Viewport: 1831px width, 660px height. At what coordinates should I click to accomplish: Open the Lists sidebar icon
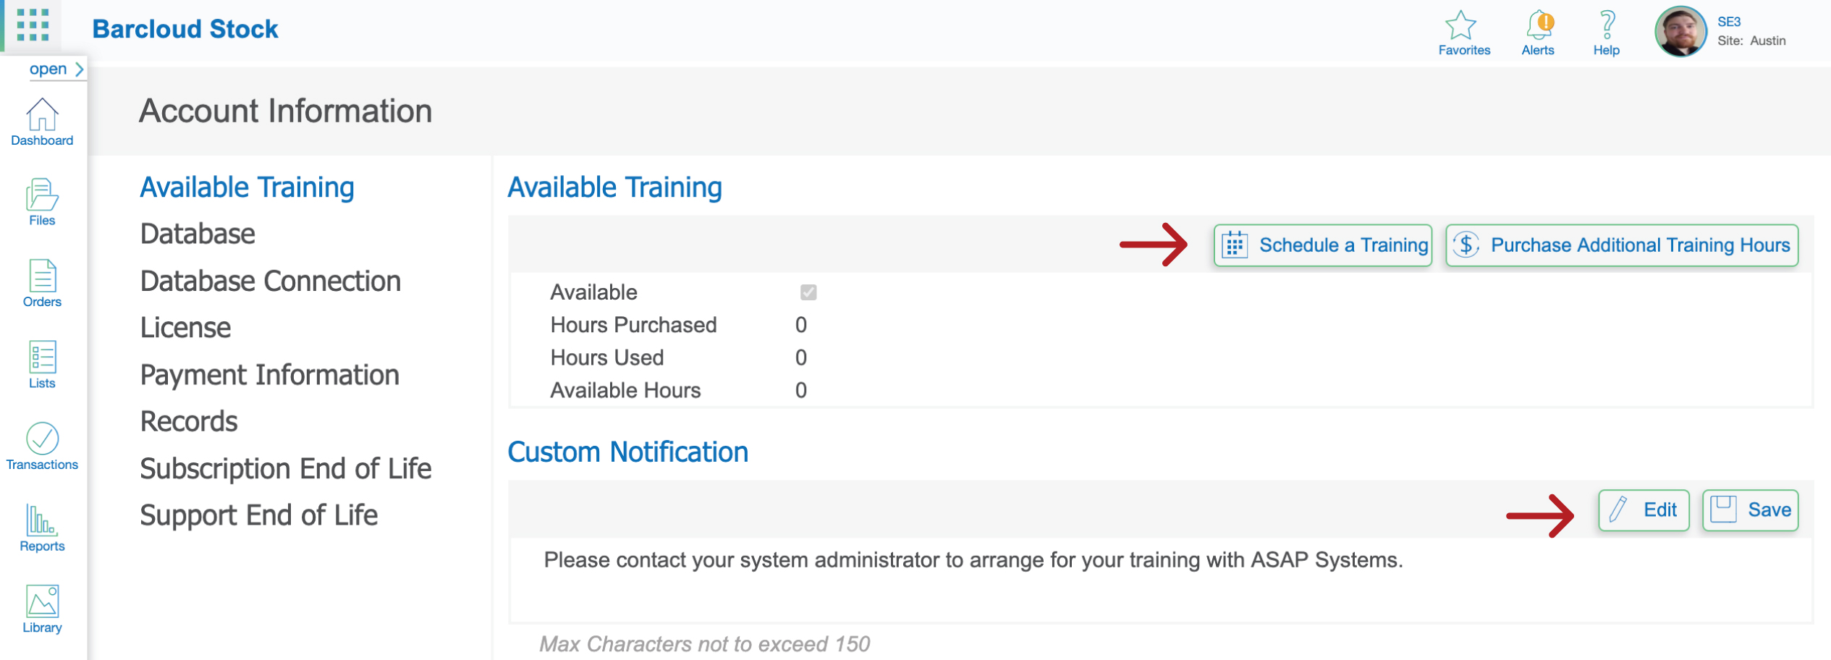click(42, 357)
